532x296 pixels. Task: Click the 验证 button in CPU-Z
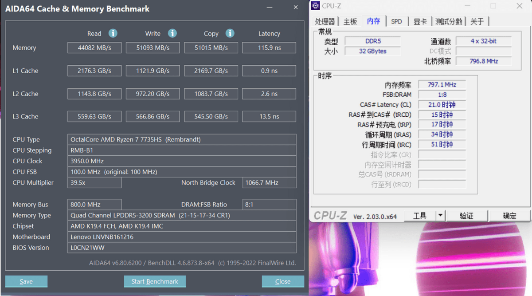pos(466,216)
